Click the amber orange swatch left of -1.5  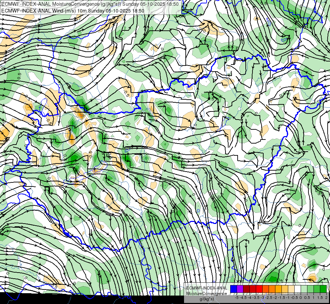point(278,289)
